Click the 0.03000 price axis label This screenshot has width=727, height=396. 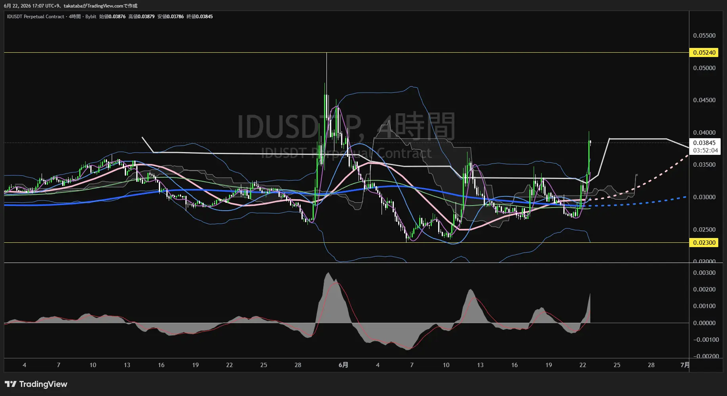(x=704, y=197)
